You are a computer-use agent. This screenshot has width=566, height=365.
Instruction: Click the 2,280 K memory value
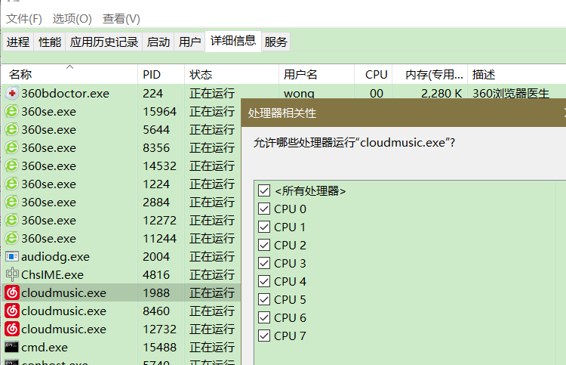441,93
